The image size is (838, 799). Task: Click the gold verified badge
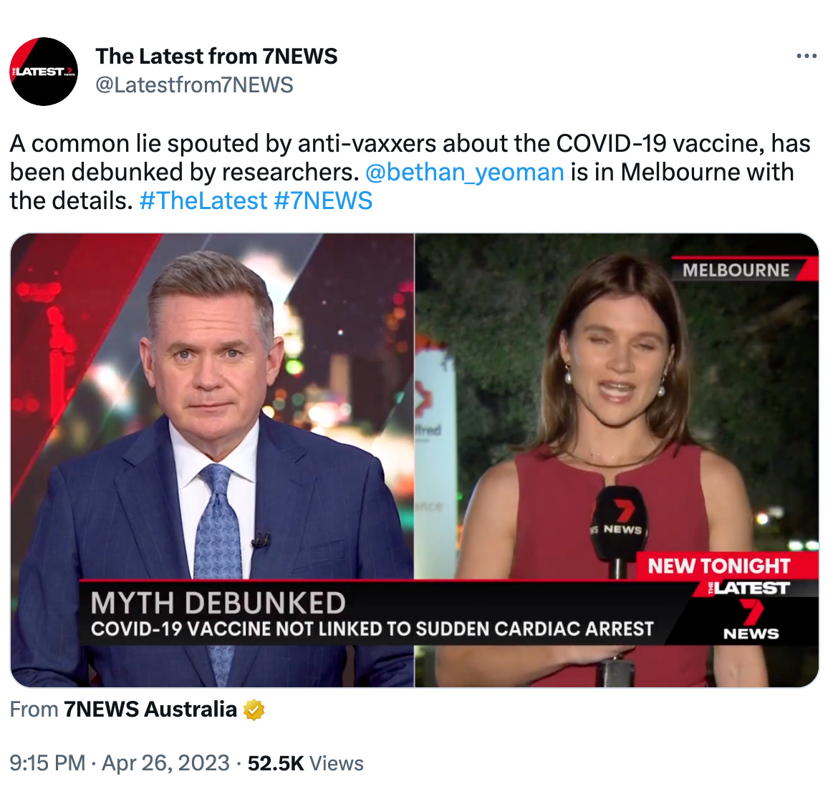[254, 710]
